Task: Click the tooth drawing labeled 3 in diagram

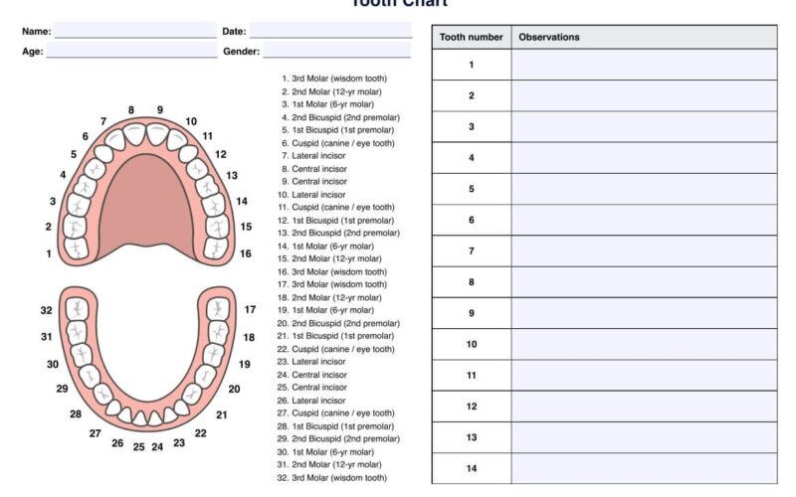Action: point(74,204)
